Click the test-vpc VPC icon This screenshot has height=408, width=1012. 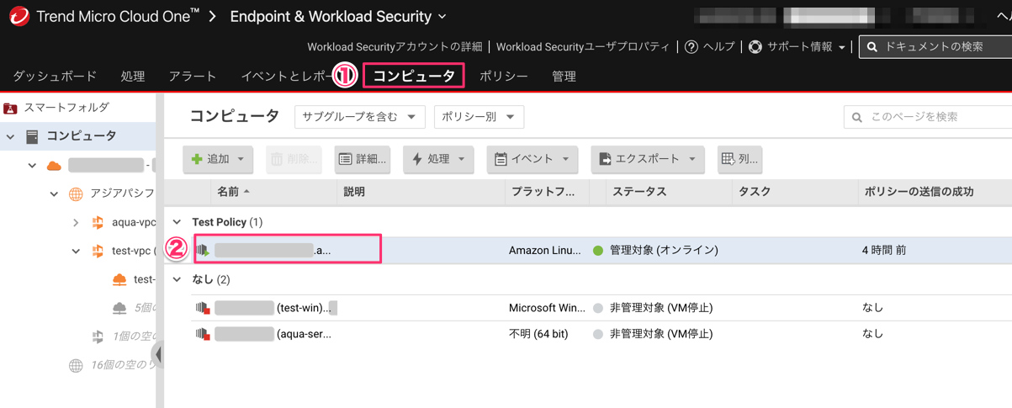tap(98, 252)
